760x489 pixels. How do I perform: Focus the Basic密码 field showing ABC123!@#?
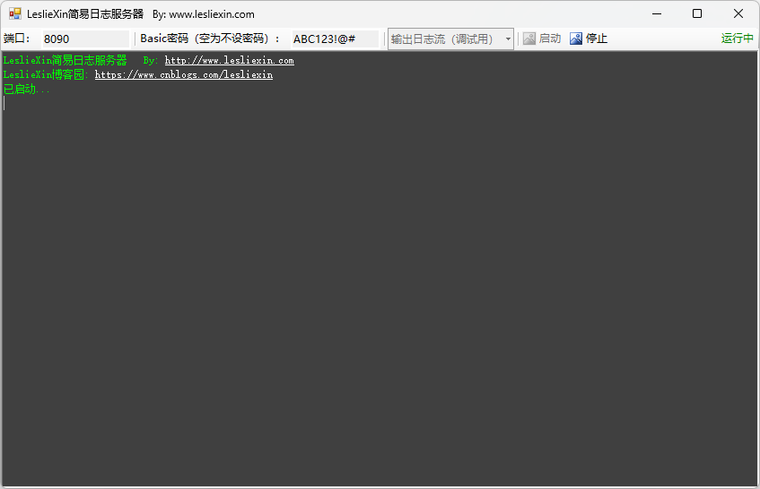335,39
